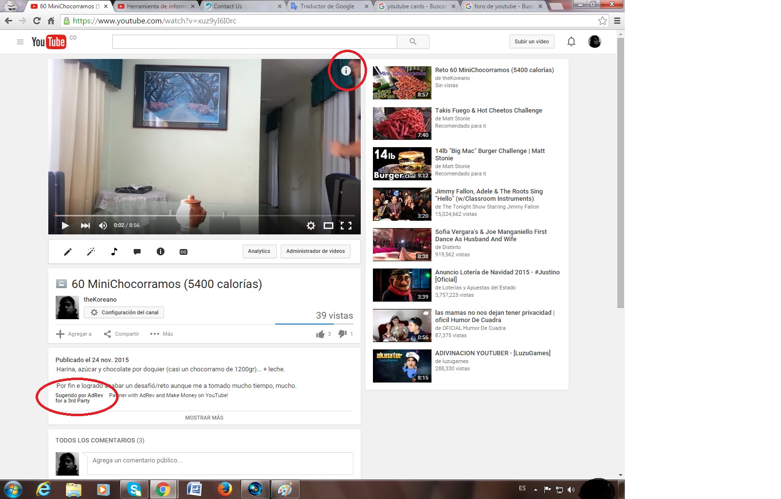Open the audio music note tool
The width and height of the screenshot is (781, 499).
[114, 251]
